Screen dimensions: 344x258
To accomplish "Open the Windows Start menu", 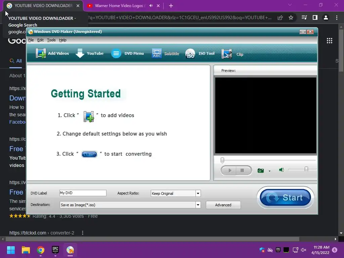I will tap(11, 250).
